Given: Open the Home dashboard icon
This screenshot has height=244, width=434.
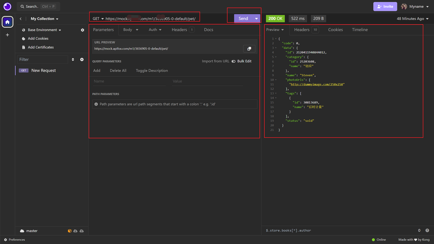Looking at the screenshot, I should point(7,22).
